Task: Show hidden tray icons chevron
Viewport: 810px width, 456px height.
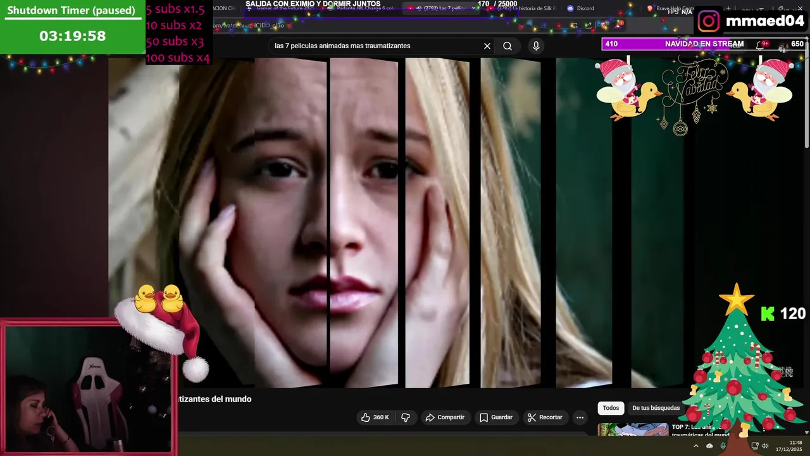Action: [x=695, y=446]
